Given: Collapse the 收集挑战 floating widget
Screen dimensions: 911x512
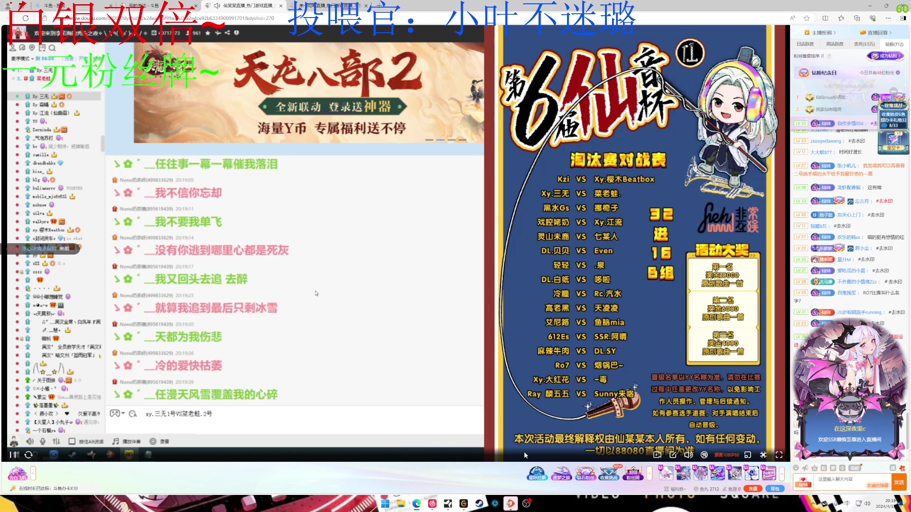Looking at the screenshot, I should pos(893,91).
